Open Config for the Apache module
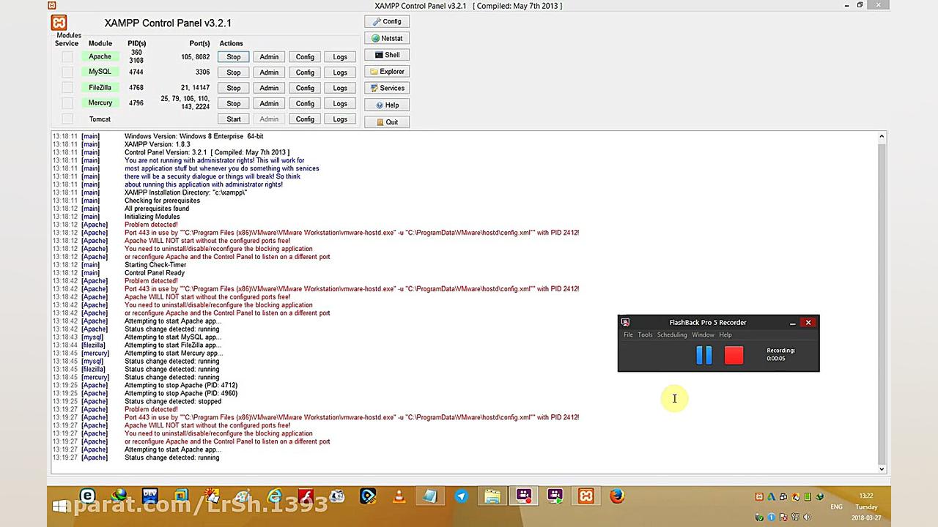The height and width of the screenshot is (527, 938). coord(305,56)
